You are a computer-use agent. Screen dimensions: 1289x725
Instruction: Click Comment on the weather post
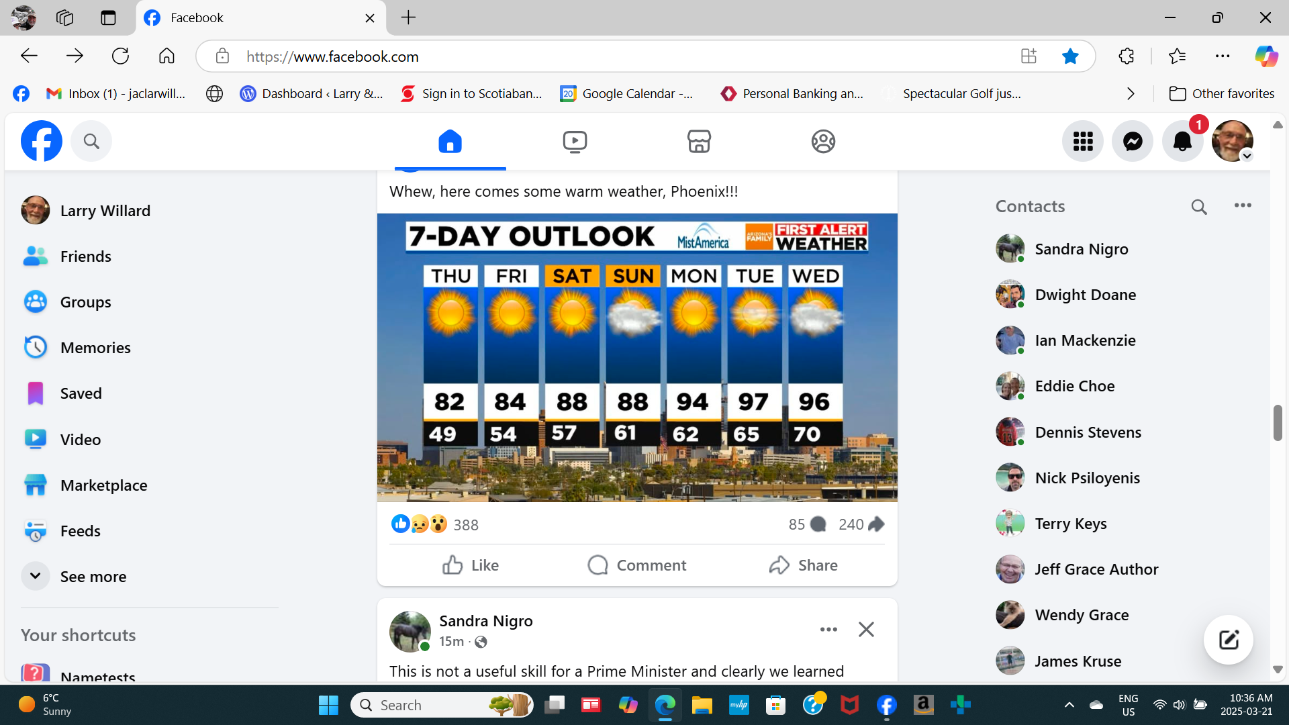coord(637,565)
